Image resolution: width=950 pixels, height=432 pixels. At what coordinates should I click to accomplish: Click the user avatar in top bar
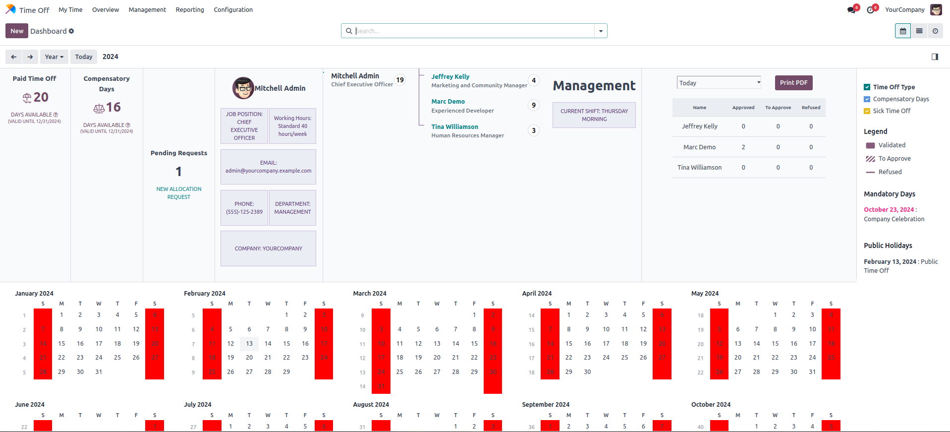coord(936,10)
